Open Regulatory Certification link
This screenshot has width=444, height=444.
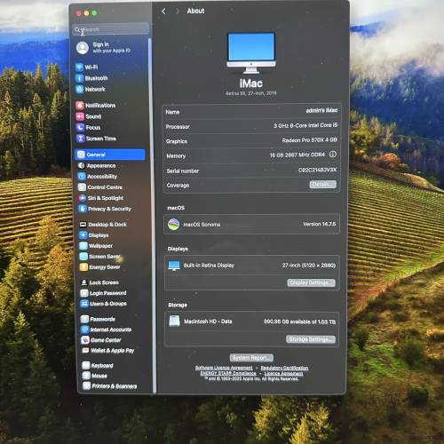284,368
